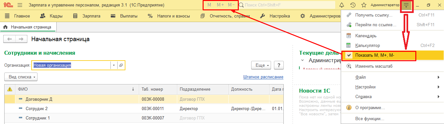Click the M+ memory button
Image resolution: width=444 pixels, height=124 pixels.
pos(220,5)
